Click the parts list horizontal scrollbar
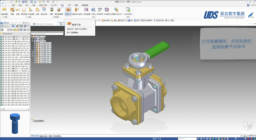256x140 pixels. (15, 109)
